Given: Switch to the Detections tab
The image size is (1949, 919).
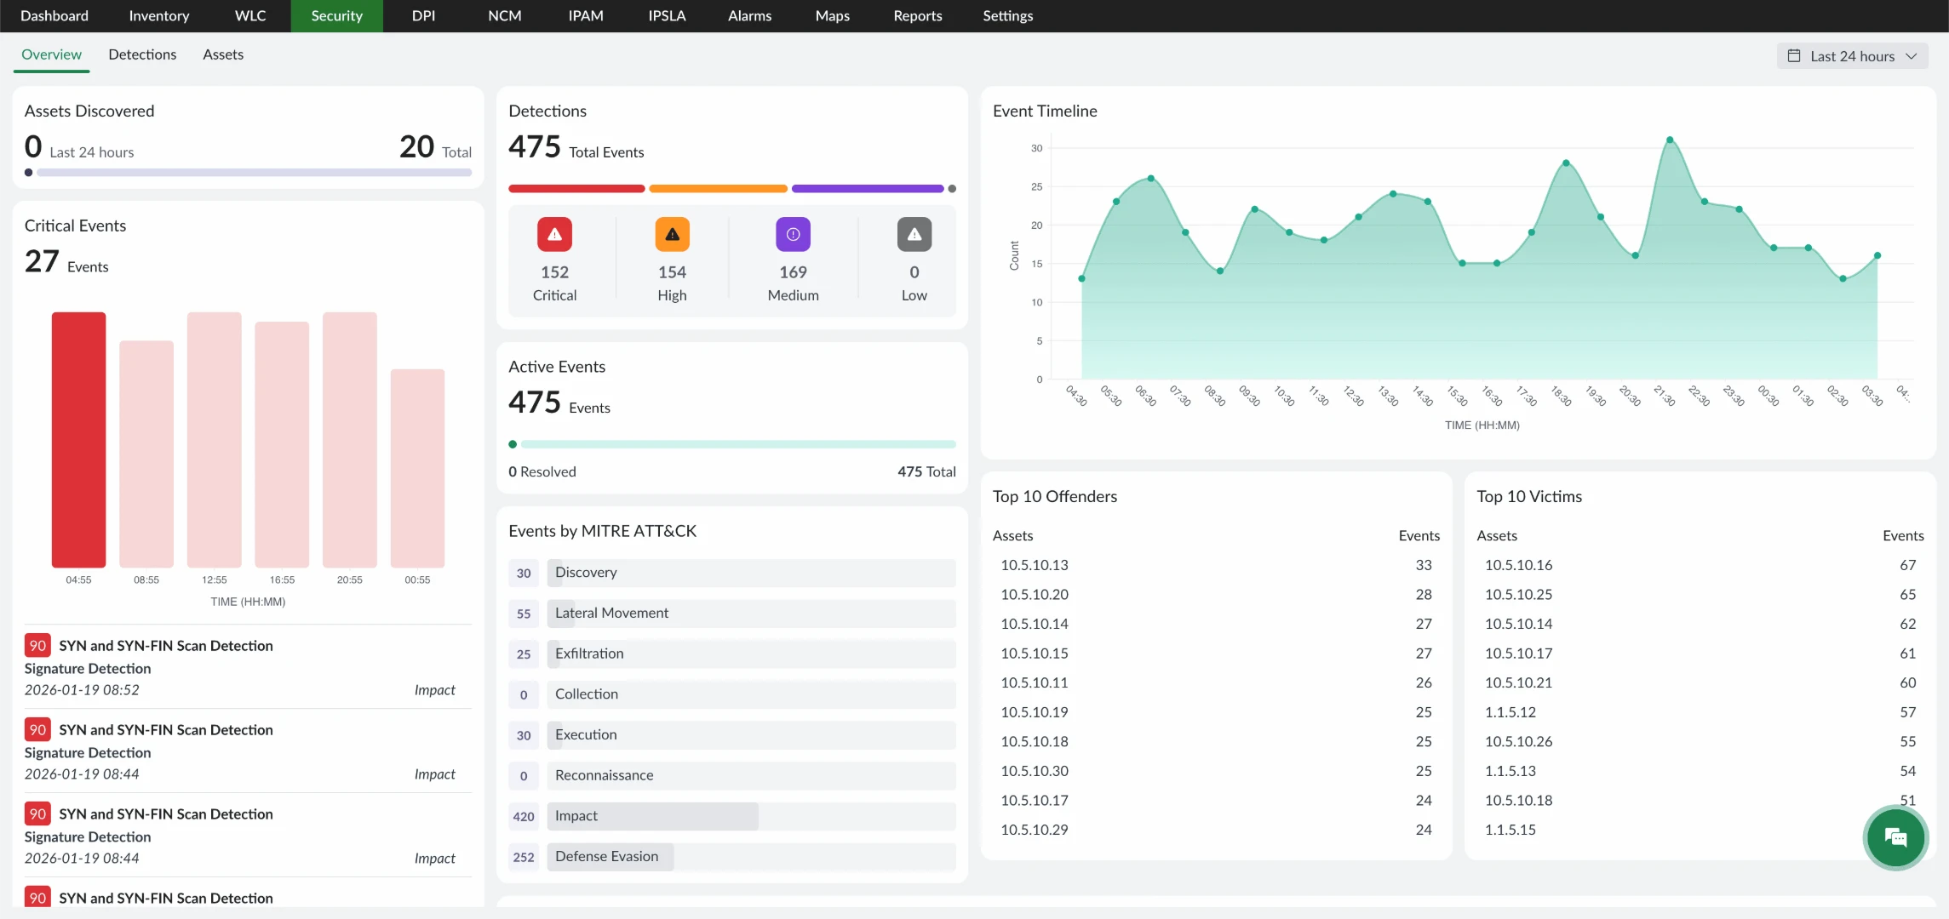Looking at the screenshot, I should point(142,54).
